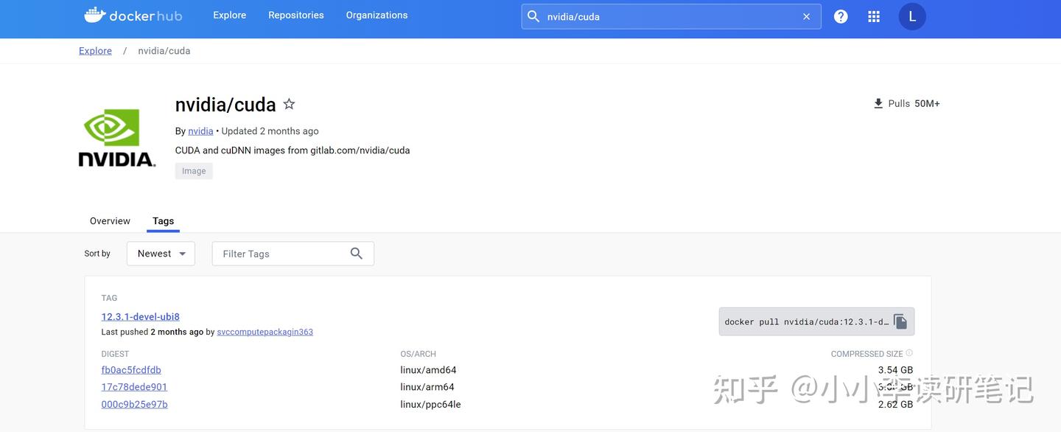Viewport: 1061px width, 432px height.
Task: Open the apps grid icon
Action: 874,16
